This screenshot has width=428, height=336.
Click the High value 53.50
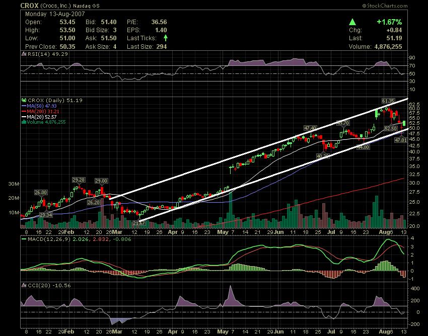(67, 30)
